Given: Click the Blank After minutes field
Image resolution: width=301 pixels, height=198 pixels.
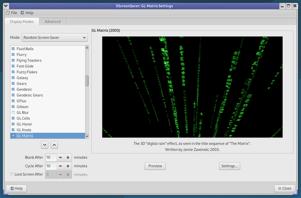Looking at the screenshot, I should [51, 157].
